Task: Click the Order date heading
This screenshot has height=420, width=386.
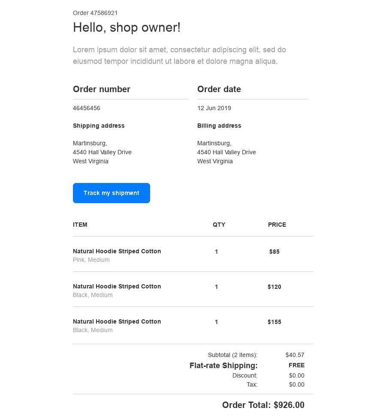Action: click(x=219, y=89)
